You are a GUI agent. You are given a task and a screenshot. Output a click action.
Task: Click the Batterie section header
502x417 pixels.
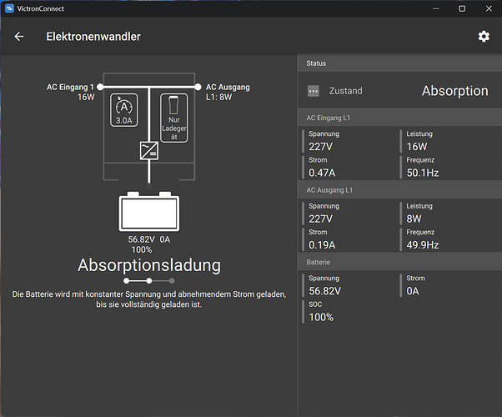pos(399,262)
